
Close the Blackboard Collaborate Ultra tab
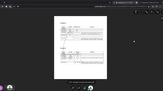click(x=140, y=3)
